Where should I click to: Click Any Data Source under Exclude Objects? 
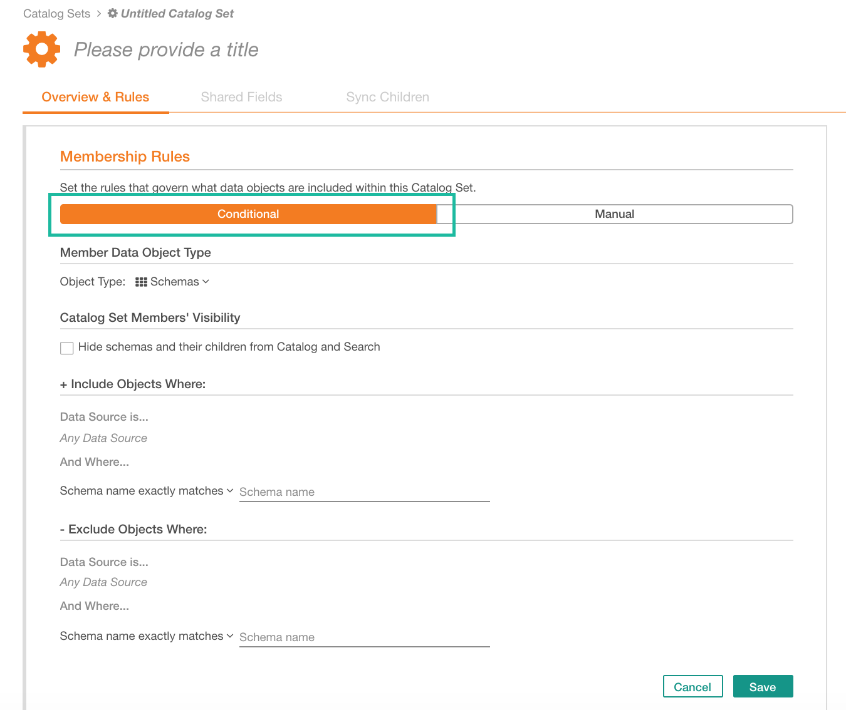(x=103, y=582)
